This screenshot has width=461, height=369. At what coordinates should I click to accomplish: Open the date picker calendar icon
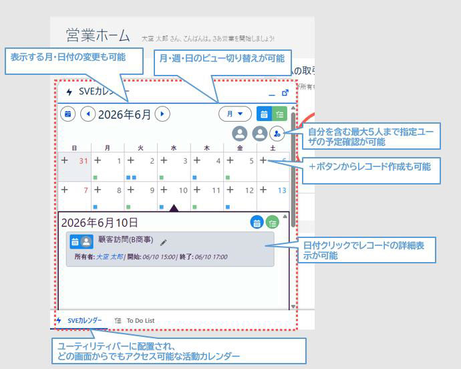point(68,114)
